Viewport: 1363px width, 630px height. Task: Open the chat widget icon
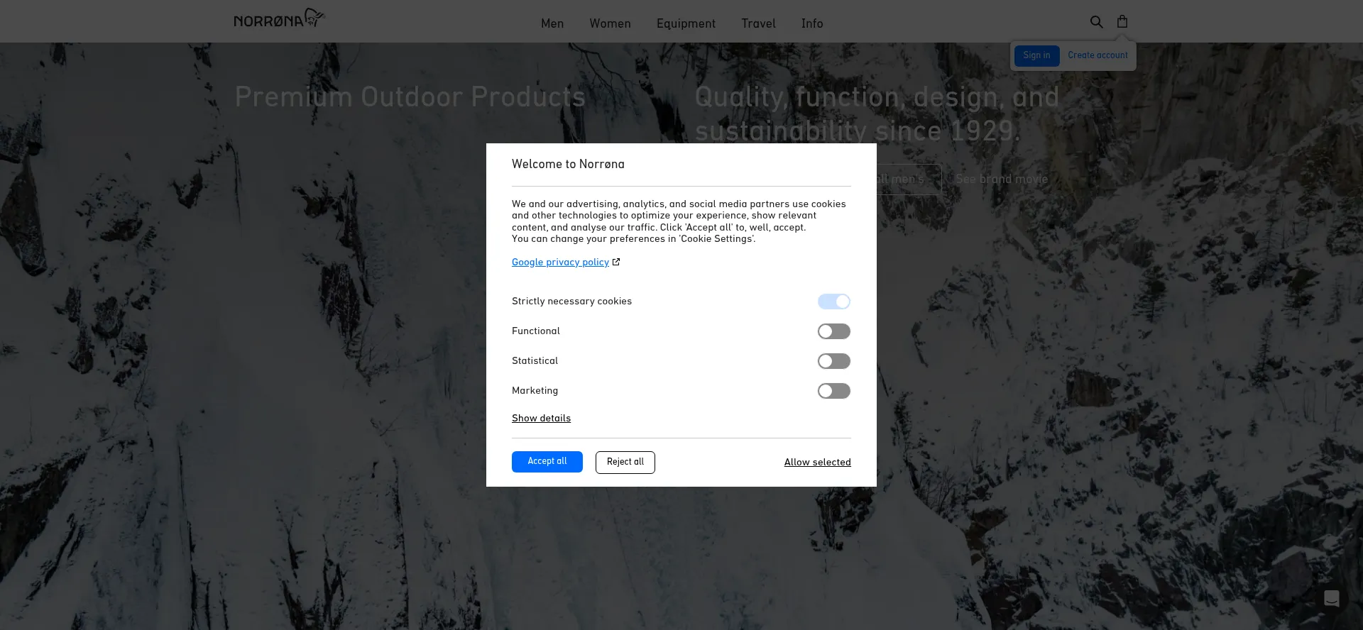pyautogui.click(x=1332, y=599)
